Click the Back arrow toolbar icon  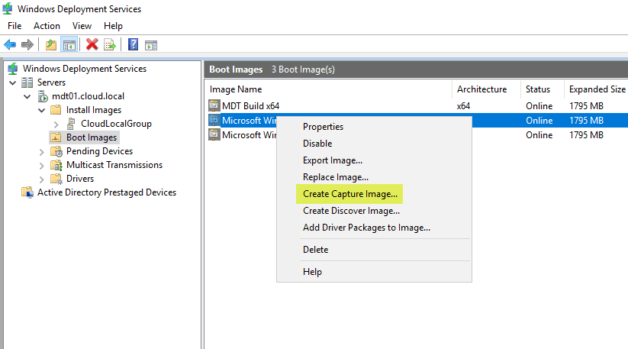click(10, 45)
